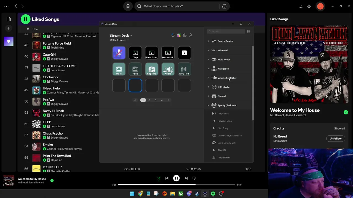Click Stream Deck actions list scrollbar
This screenshot has height=198, width=353.
pos(252,82)
